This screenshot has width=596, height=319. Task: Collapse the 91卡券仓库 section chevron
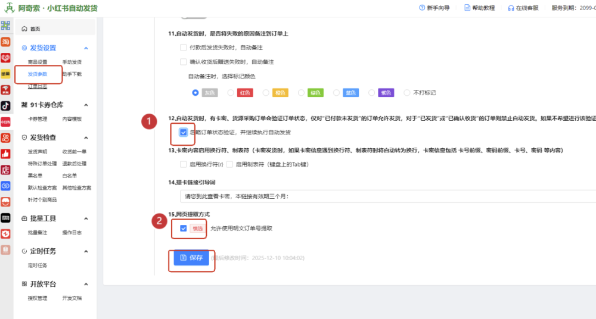tap(86, 105)
